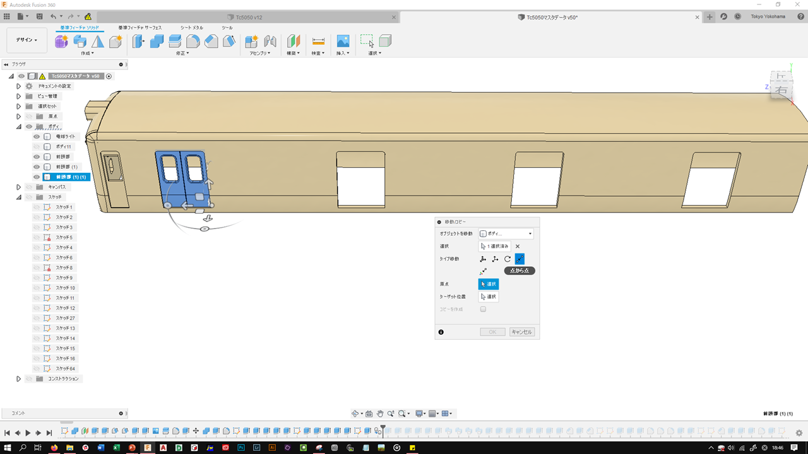The width and height of the screenshot is (808, 454).
Task: Expand the コンストラクション folder
Action: point(19,378)
